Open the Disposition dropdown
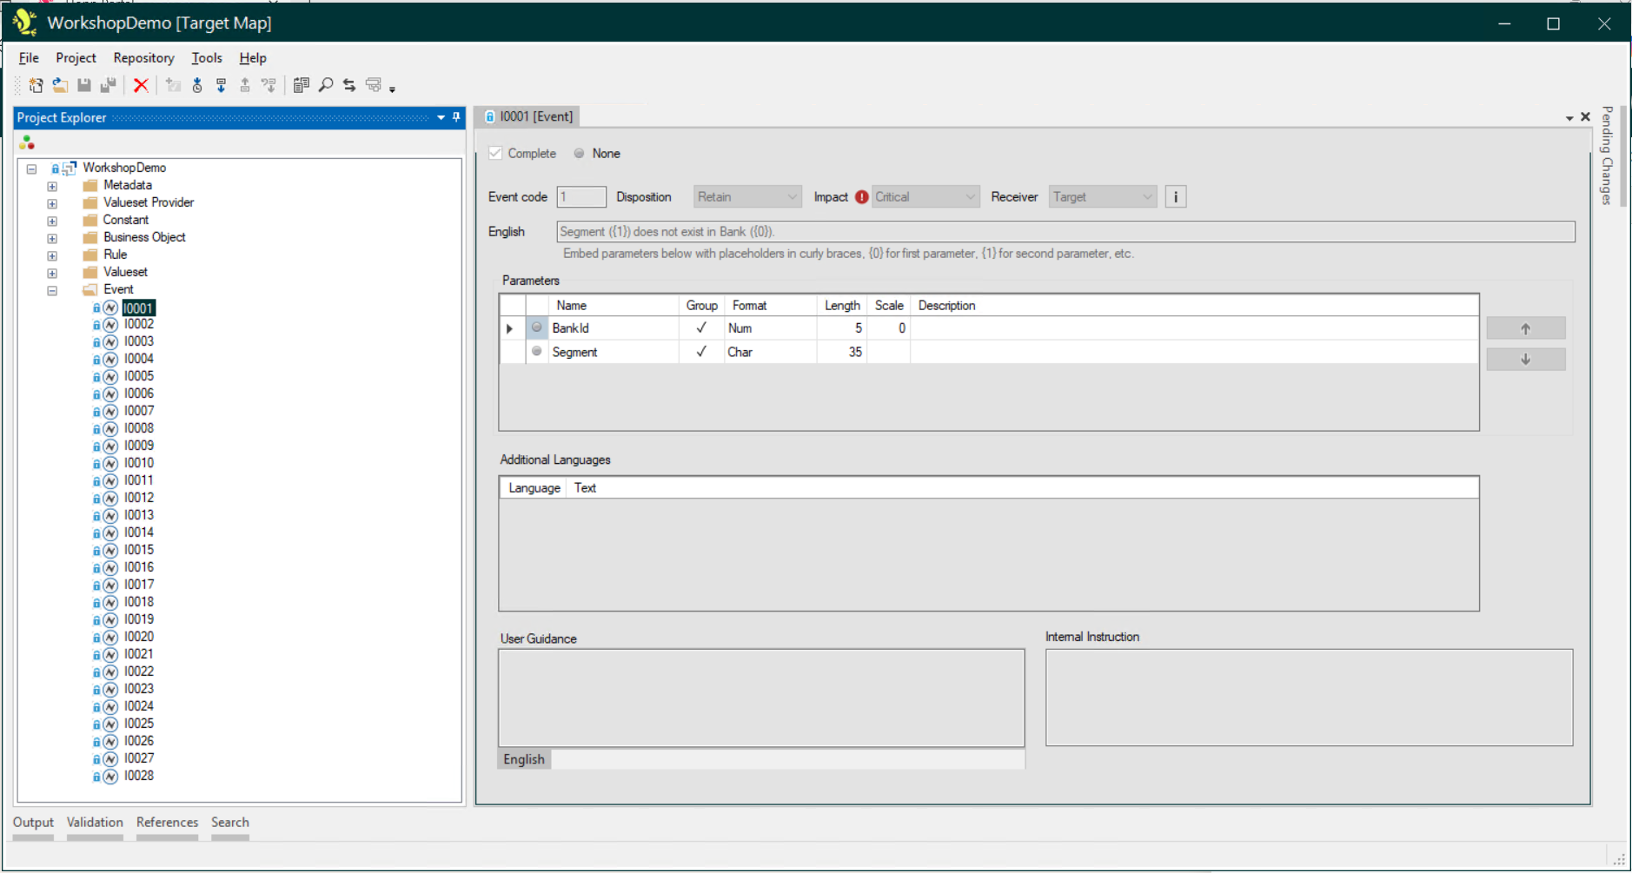Image resolution: width=1632 pixels, height=873 pixels. pos(746,197)
